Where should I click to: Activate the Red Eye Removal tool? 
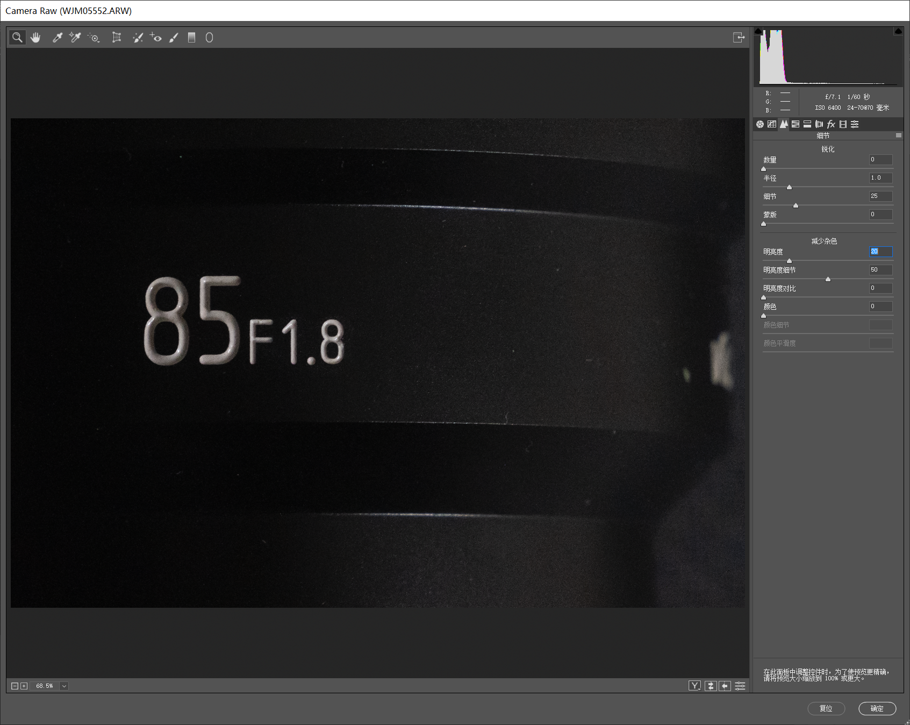[x=156, y=37]
